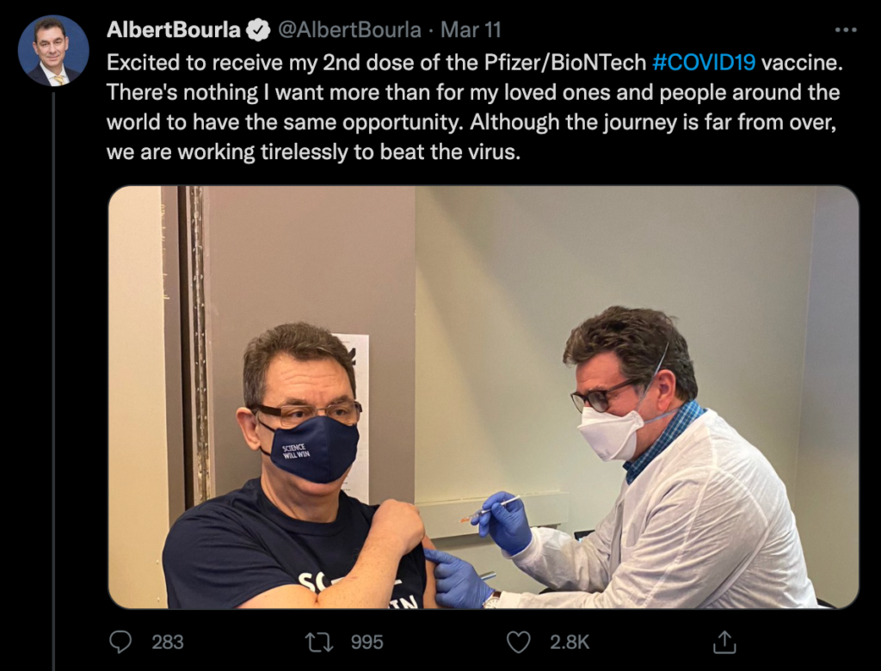Screen dimensions: 881x671
Task: Click the tweet text about the 2nd dose
Action: coord(475,107)
